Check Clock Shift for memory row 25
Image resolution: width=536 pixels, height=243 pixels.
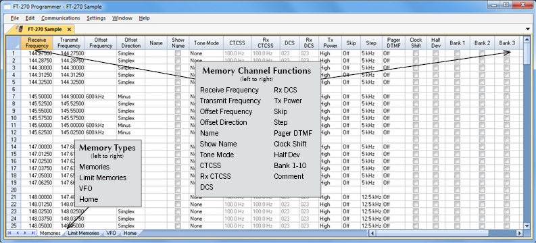click(416, 225)
